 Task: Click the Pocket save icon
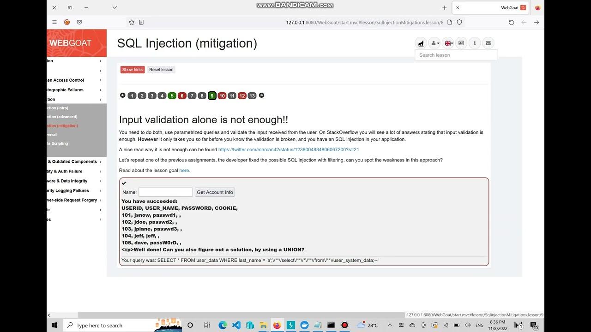(79, 22)
